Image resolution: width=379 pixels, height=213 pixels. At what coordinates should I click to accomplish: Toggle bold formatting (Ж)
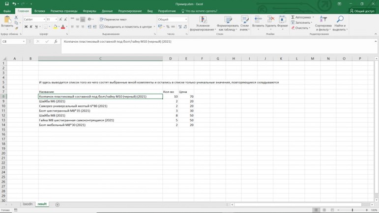(26, 27)
